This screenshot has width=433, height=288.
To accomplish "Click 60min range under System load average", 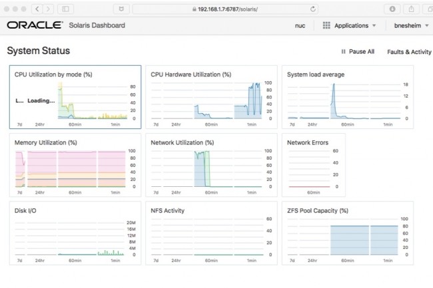I will 347,124.
